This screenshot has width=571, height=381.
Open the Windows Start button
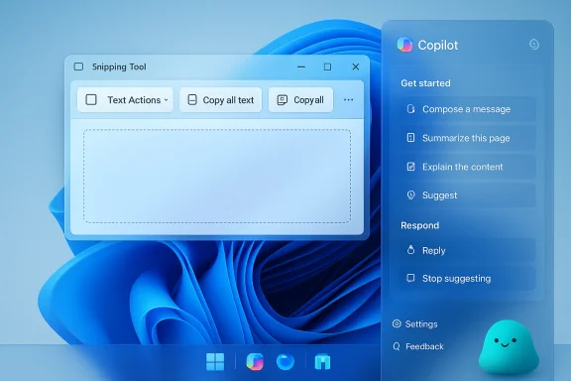click(x=215, y=362)
